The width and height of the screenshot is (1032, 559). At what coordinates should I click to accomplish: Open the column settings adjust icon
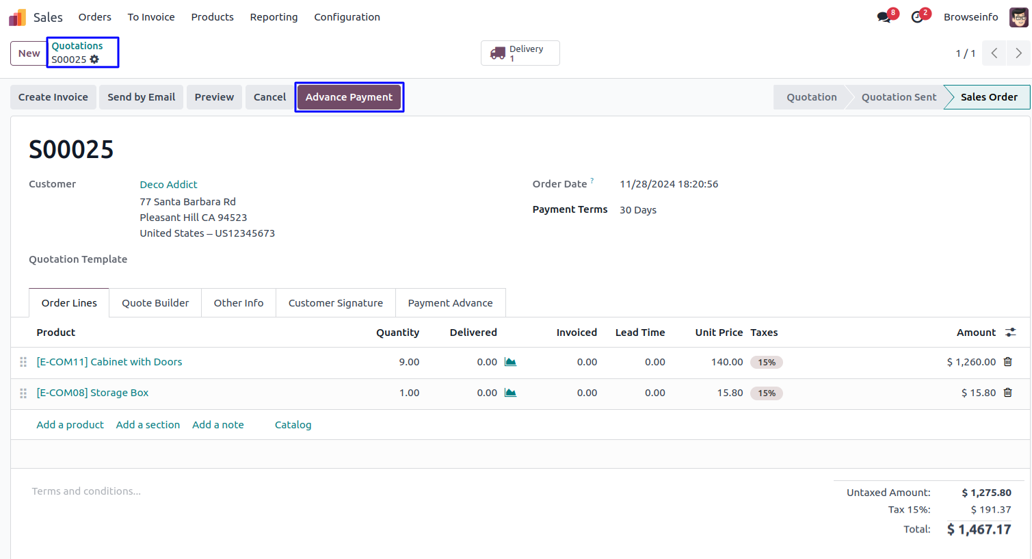coord(1010,333)
